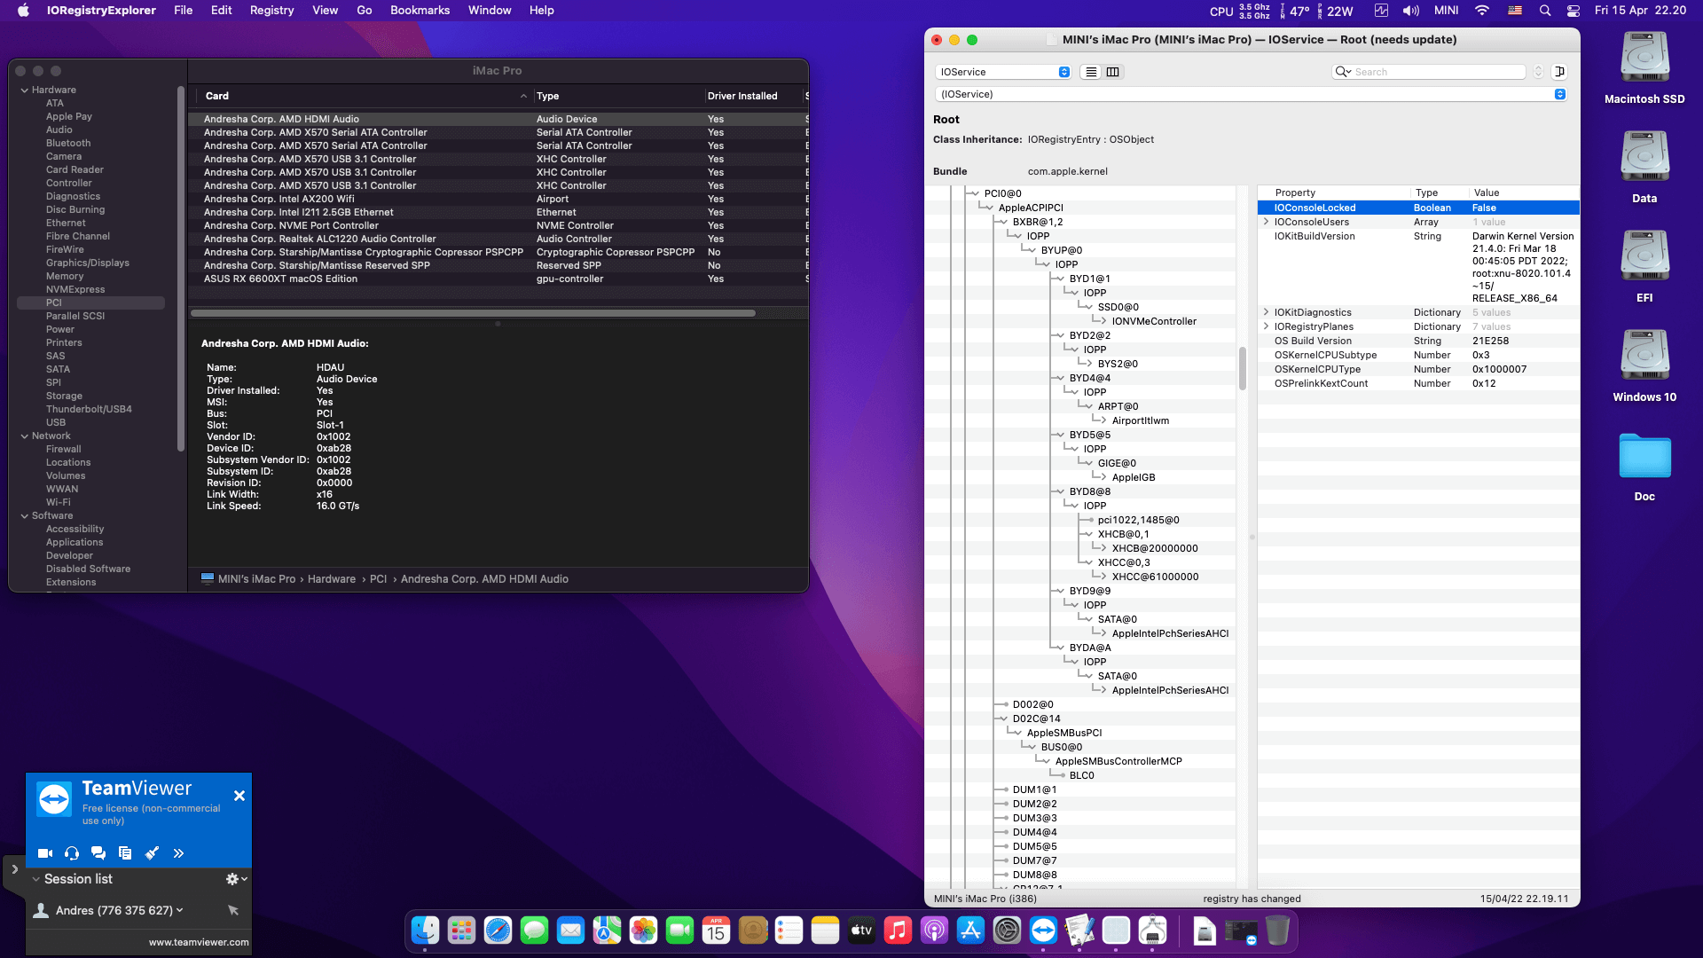Click Hardware in the path breadcrumb
This screenshot has height=958, width=1703.
[331, 579]
